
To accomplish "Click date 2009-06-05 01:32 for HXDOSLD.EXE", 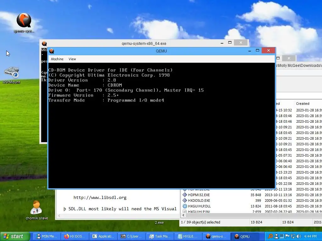I will pyautogui.click(x=278, y=201).
